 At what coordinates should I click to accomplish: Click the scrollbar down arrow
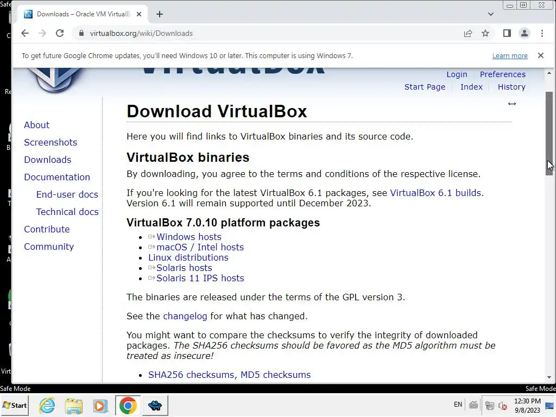click(x=549, y=378)
